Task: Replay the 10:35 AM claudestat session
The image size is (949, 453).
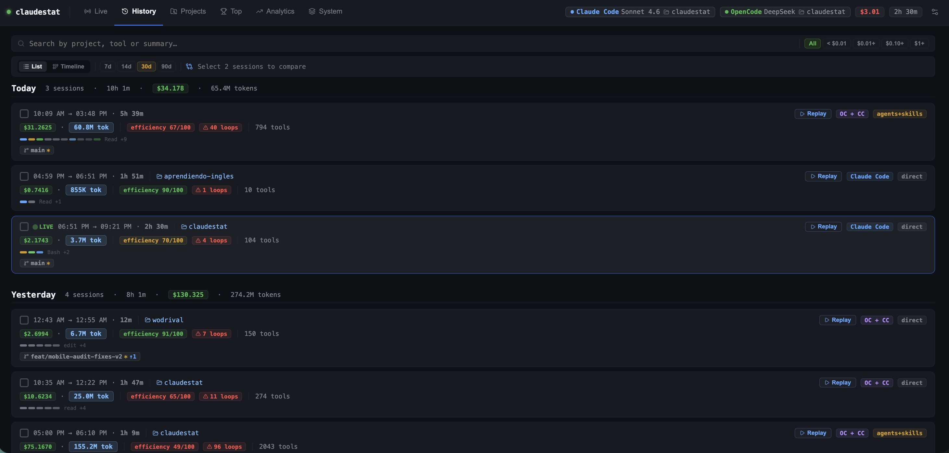Action: coord(837,383)
